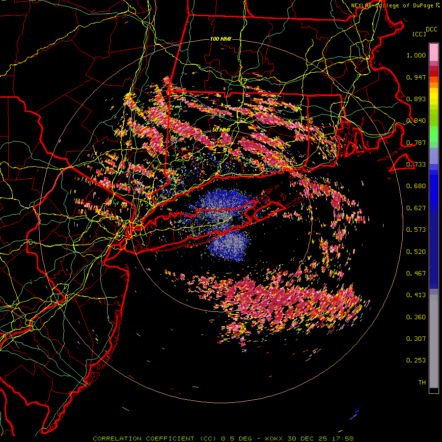
Task: Select the 0.413 legend value
Action: click(416, 295)
